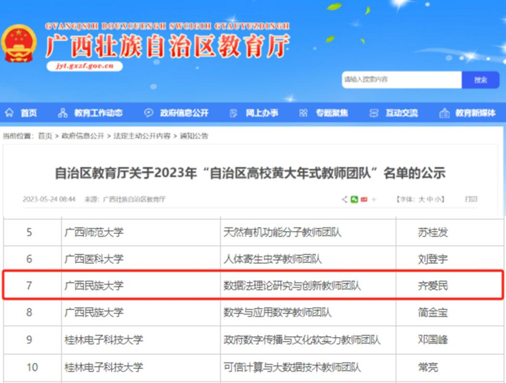Click the 专题聚焦 grid icon
This screenshot has width=506, height=383.
[303, 113]
